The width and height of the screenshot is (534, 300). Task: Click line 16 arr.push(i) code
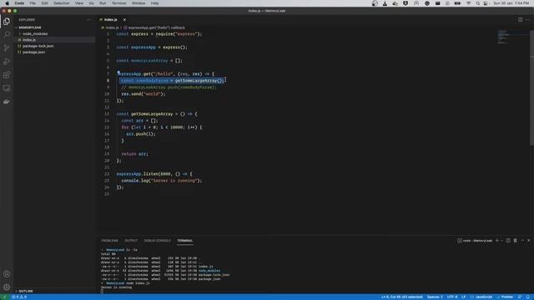[x=141, y=134]
